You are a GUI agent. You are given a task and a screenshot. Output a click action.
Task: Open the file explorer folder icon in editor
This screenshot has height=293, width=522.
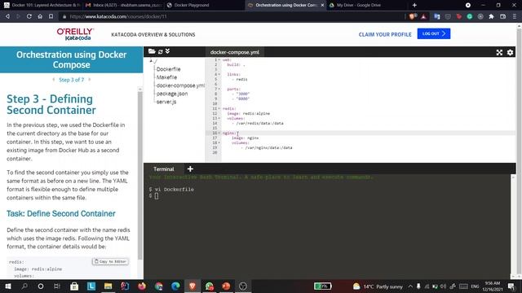152,51
